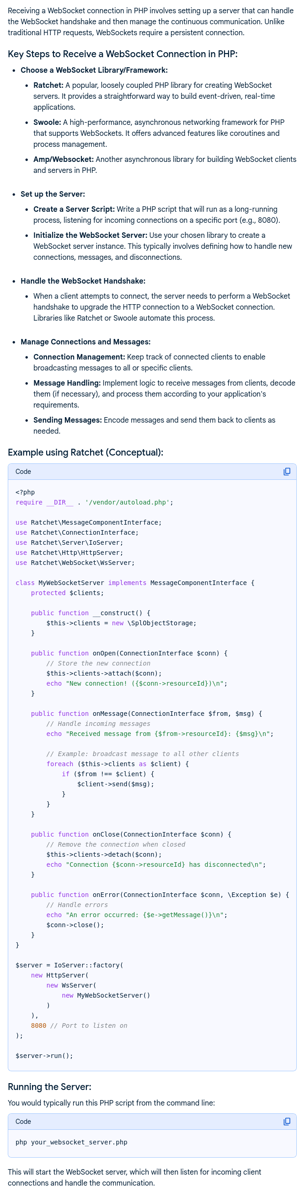Click the 'Code' label above run command

pos(23,1121)
